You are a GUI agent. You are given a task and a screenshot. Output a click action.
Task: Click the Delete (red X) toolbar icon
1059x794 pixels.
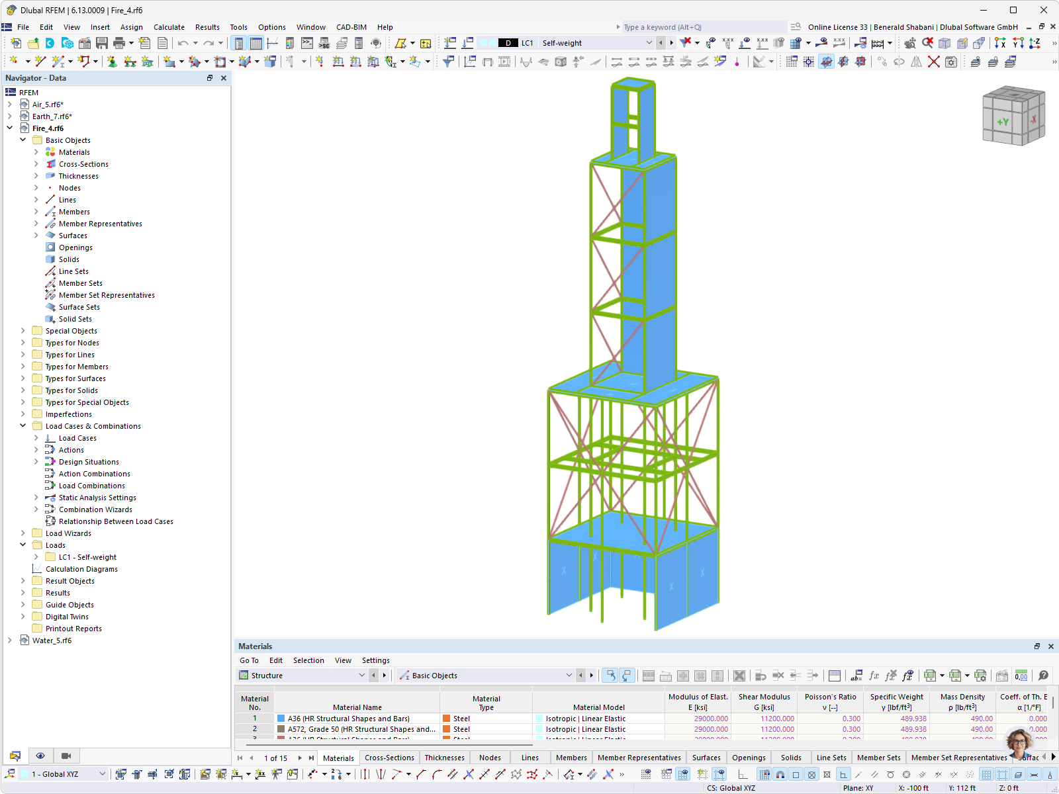[x=933, y=62]
